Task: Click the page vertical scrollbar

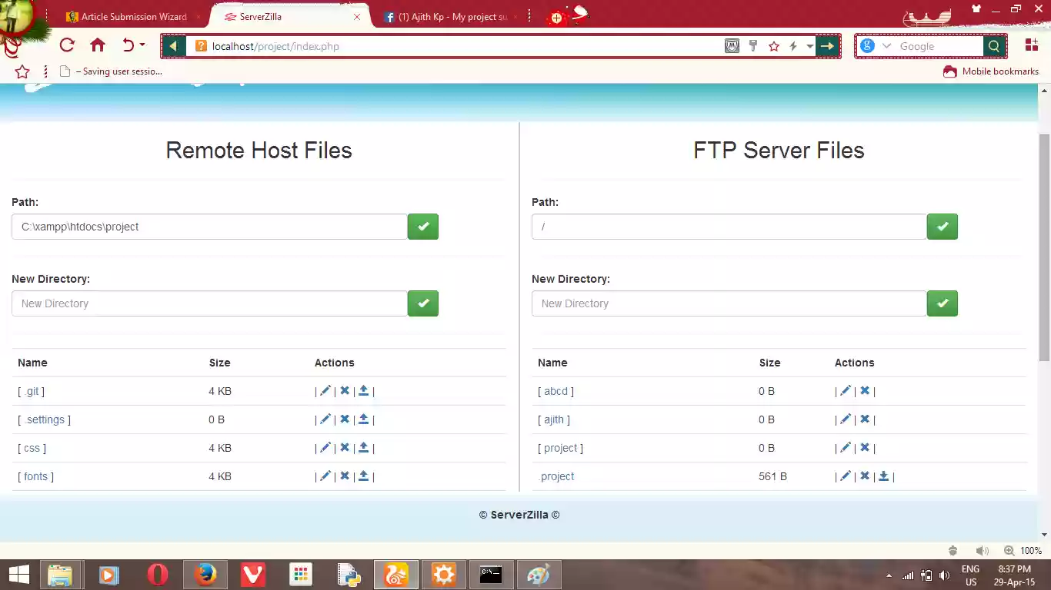Action: click(1044, 246)
